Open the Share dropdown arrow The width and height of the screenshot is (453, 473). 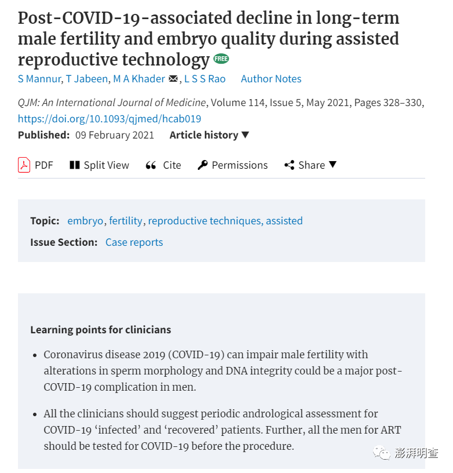pyautogui.click(x=333, y=165)
